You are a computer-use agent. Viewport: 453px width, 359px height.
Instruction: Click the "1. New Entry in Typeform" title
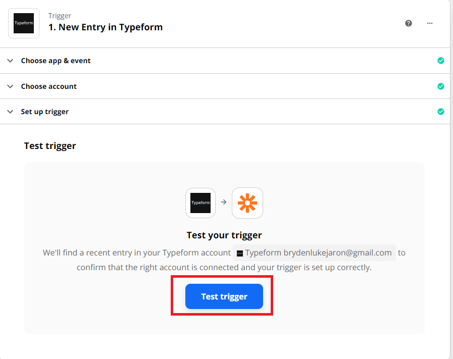[x=106, y=27]
